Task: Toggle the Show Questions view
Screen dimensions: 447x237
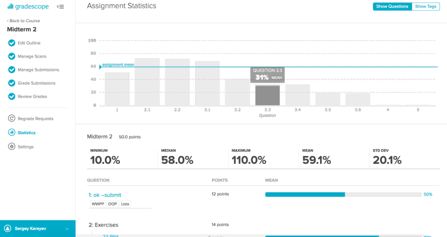Action: pos(392,6)
